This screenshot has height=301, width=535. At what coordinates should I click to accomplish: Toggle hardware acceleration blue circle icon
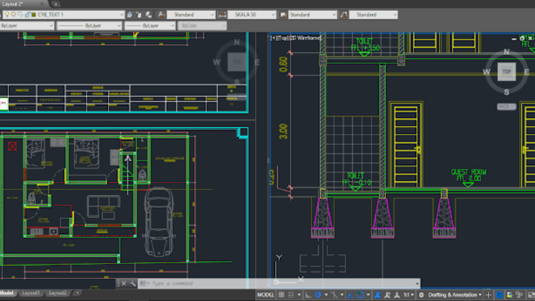click(x=499, y=295)
